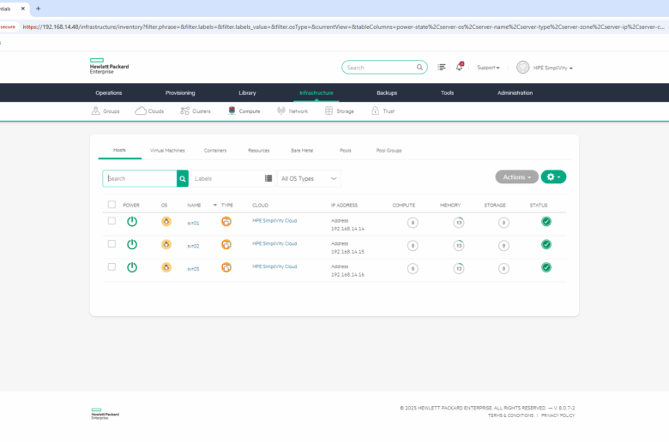This screenshot has height=442, width=669.
Task: Switch to the Virtual Machines tab
Action: 167,150
